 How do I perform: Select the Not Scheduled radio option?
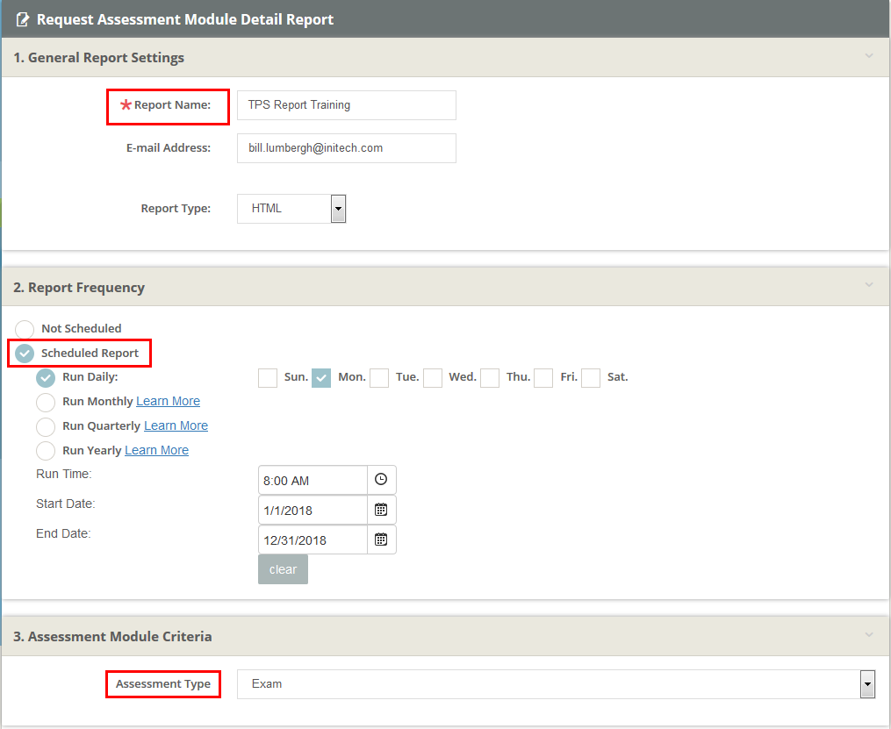click(x=25, y=329)
